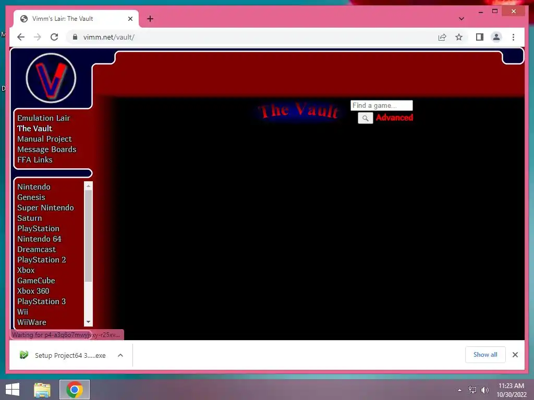Open the Windows Start menu
The height and width of the screenshot is (400, 534).
13,390
